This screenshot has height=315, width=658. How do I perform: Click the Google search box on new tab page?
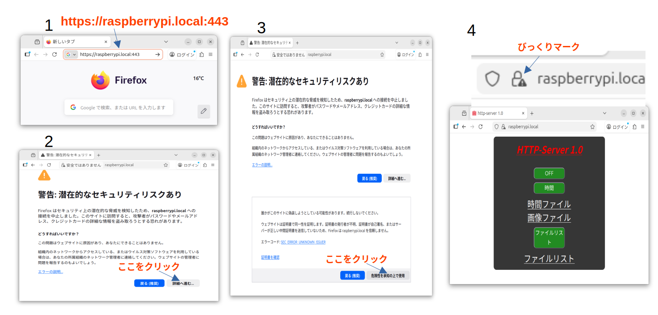[119, 107]
